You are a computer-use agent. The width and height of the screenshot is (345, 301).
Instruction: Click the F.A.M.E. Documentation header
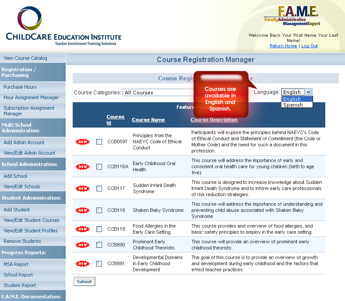pyautogui.click(x=33, y=296)
